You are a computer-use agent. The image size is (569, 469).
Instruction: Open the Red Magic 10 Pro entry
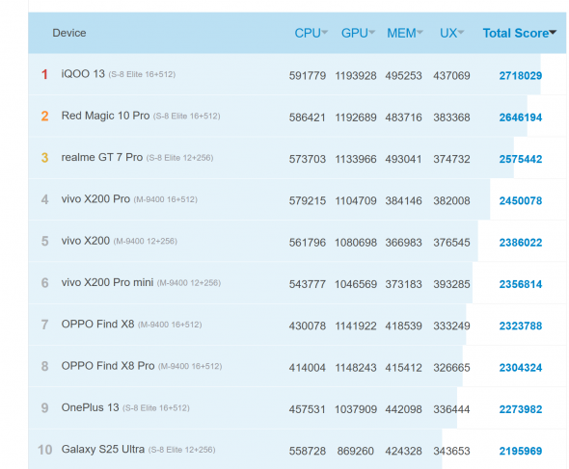[105, 116]
